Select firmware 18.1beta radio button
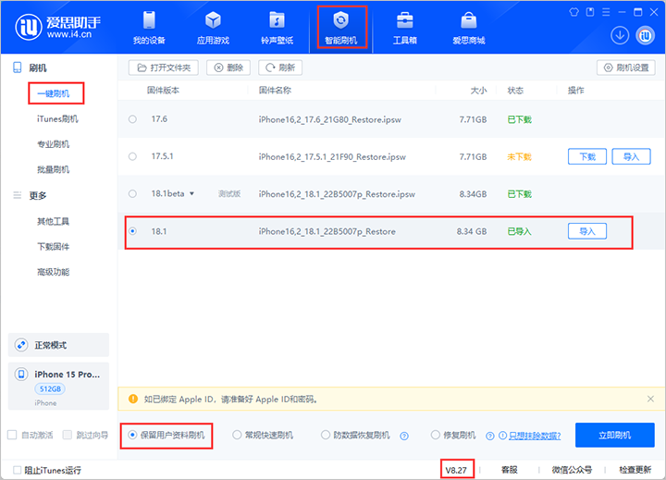Image resolution: width=666 pixels, height=480 pixels. [x=132, y=194]
